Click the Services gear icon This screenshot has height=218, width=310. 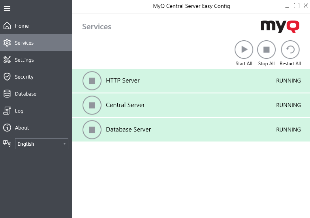pyautogui.click(x=7, y=43)
